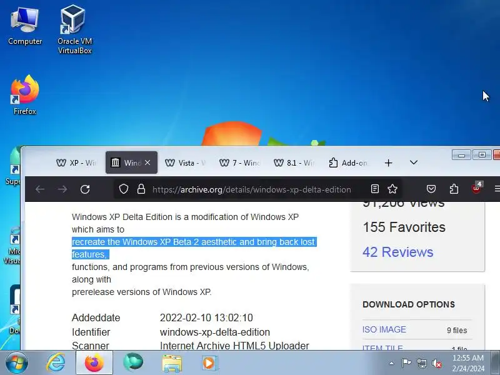This screenshot has width=500, height=375.
Task: Open Windows Explorer folder on taskbar
Action: (171, 363)
